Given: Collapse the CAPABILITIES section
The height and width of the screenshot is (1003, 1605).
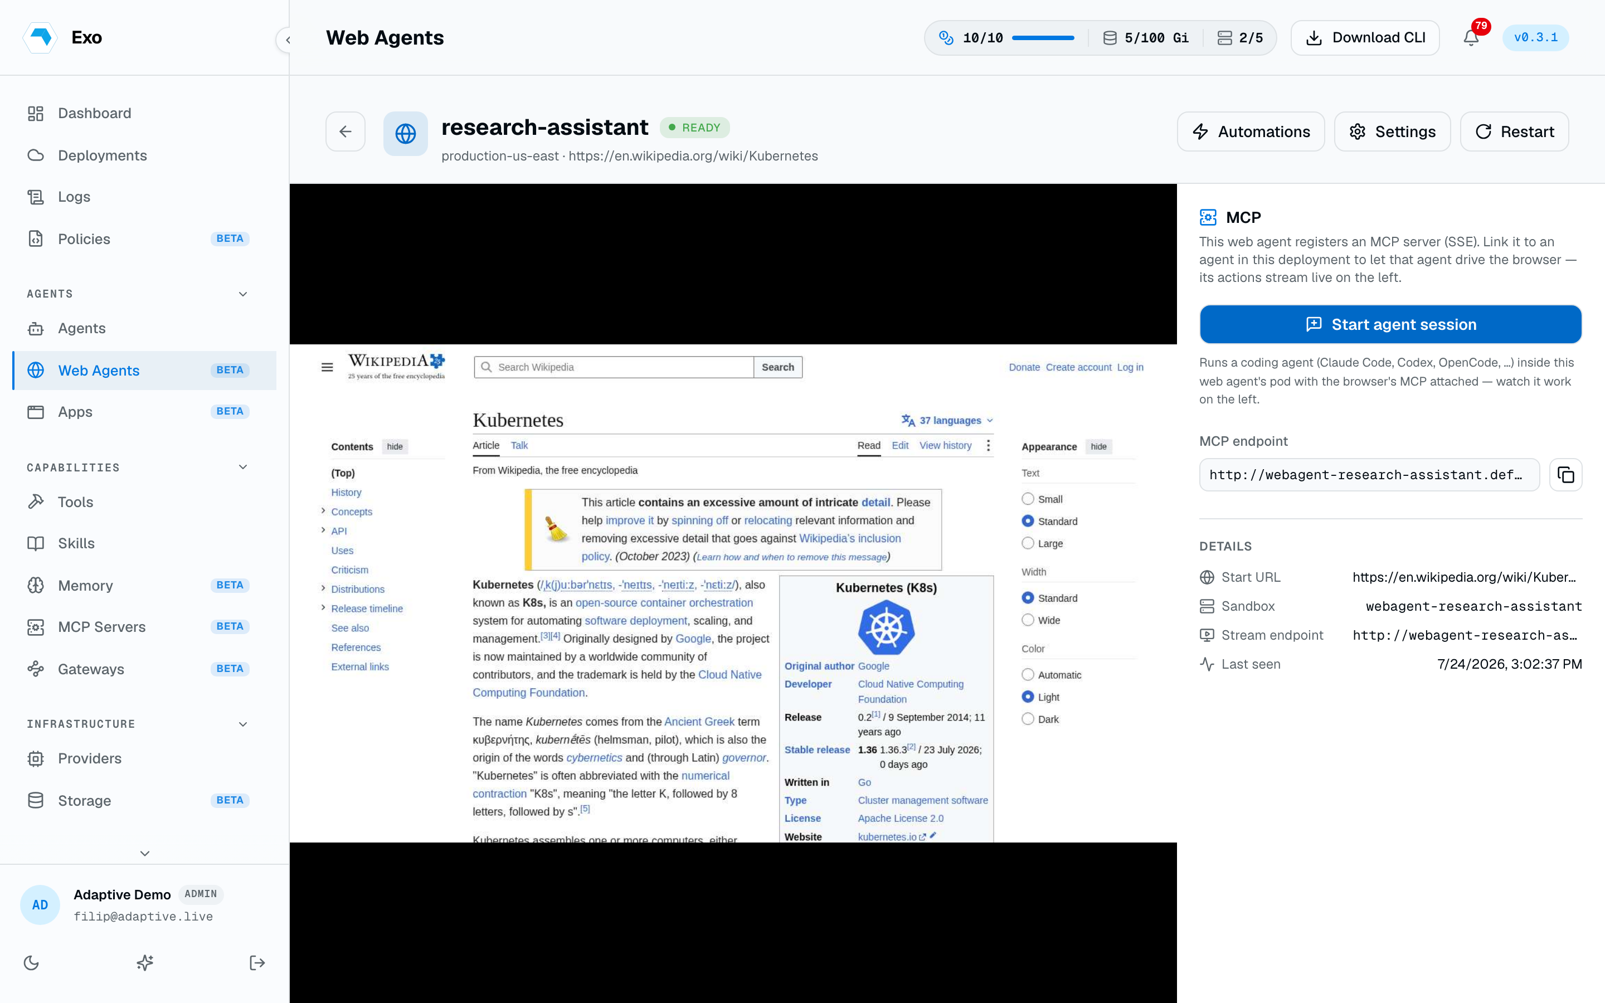Looking at the screenshot, I should click(x=243, y=467).
